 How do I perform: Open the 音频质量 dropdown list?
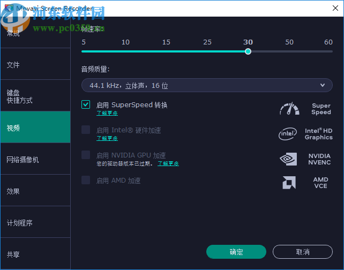pyautogui.click(x=207, y=85)
